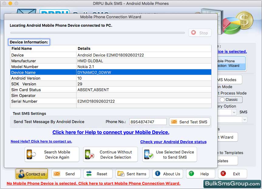The width and height of the screenshot is (262, 189).
Task: Open Contact us in the main window
Action: [32, 174]
